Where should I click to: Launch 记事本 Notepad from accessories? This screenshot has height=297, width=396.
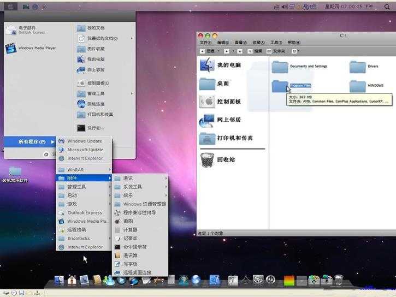click(140, 239)
